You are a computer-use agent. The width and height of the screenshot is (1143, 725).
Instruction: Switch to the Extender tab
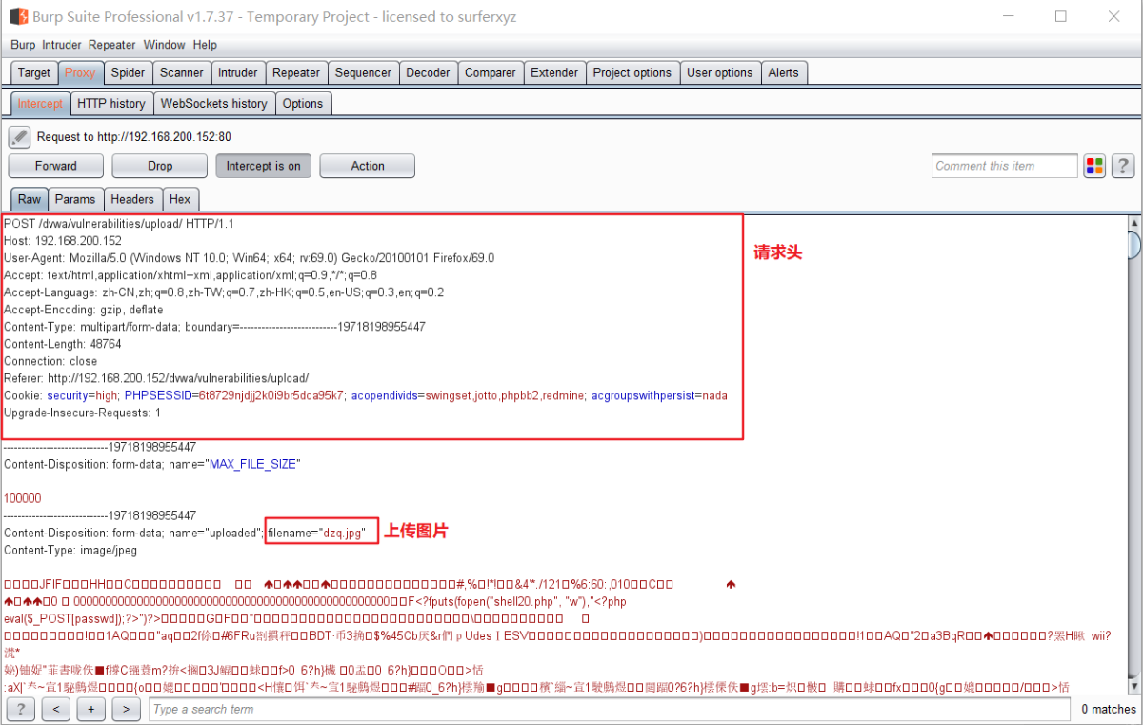[x=554, y=72]
